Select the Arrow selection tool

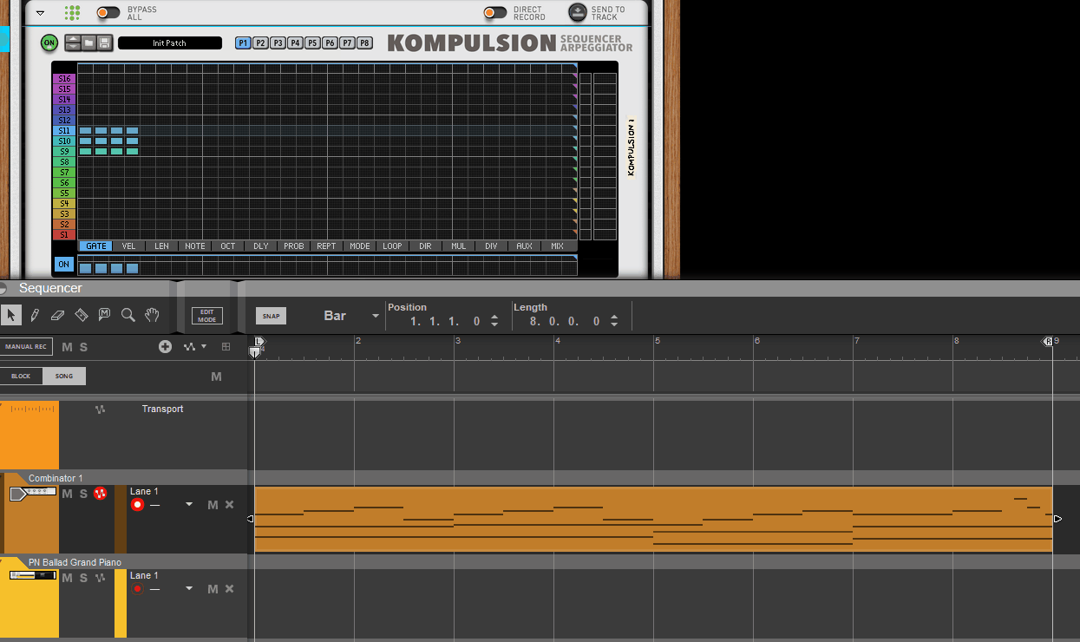click(x=11, y=315)
